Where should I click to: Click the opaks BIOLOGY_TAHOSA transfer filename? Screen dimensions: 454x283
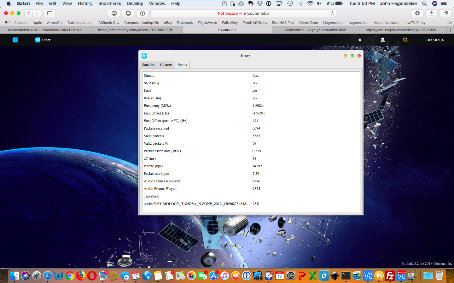coord(196,204)
